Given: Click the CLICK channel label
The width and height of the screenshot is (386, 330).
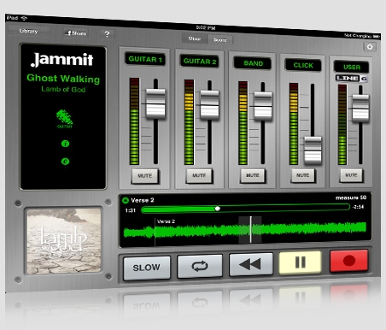Looking at the screenshot, I should (303, 65).
